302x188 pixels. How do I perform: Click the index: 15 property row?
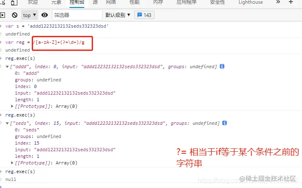(x=27, y=143)
